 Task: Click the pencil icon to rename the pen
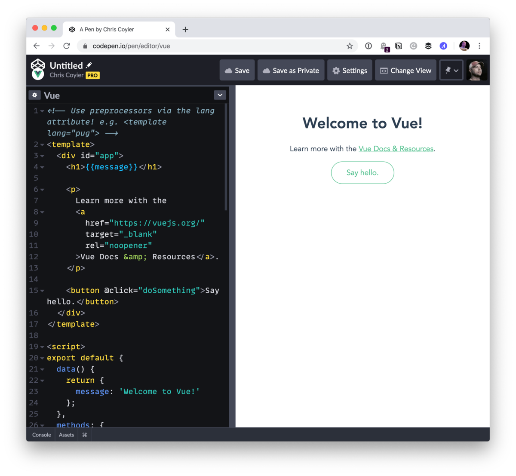point(89,64)
